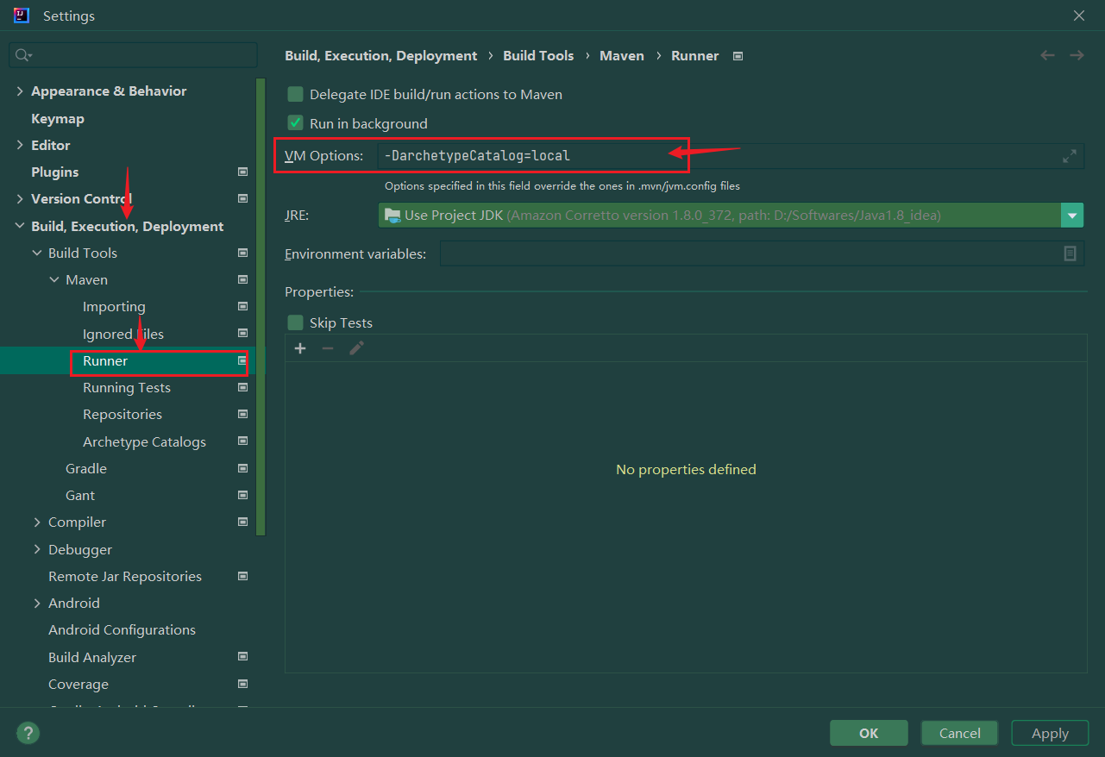This screenshot has width=1105, height=757.
Task: Click project icon next to Plugins
Action: [x=242, y=172]
